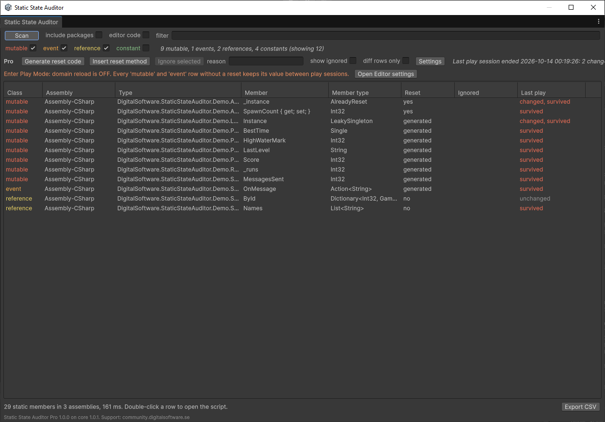Screen dimensions: 605x422
Task: Select the BestTime member row
Action: (302, 131)
